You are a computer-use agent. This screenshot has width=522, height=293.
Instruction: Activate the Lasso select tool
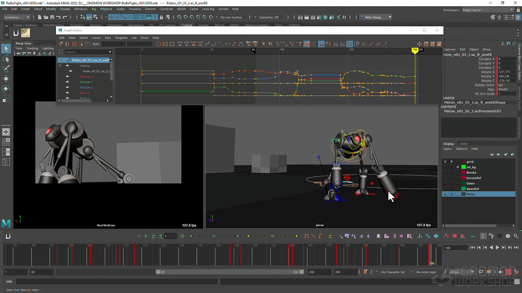coord(6,59)
